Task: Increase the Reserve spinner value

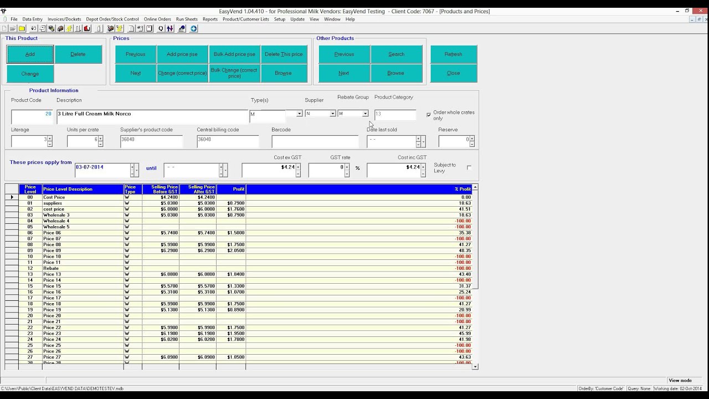Action: 472,138
